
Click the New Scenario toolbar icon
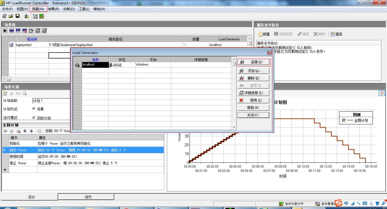point(4,16)
